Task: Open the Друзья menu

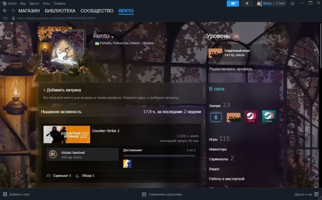Action: [34, 4]
